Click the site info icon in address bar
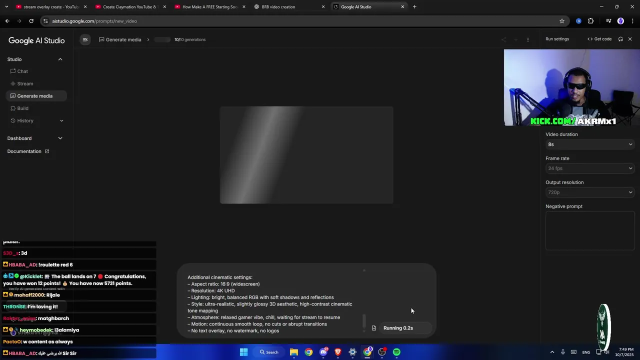 45,21
